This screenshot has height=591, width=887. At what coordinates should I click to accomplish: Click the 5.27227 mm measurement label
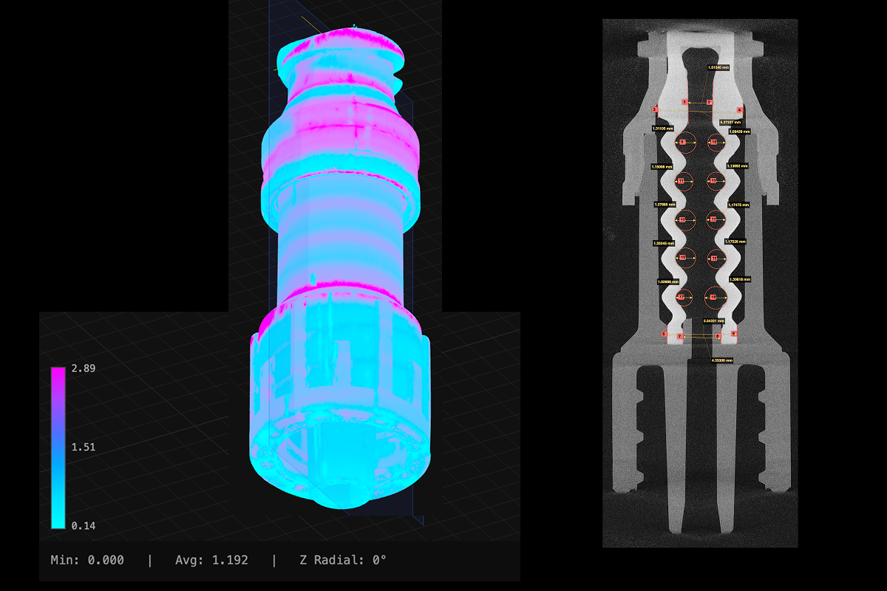point(730,122)
